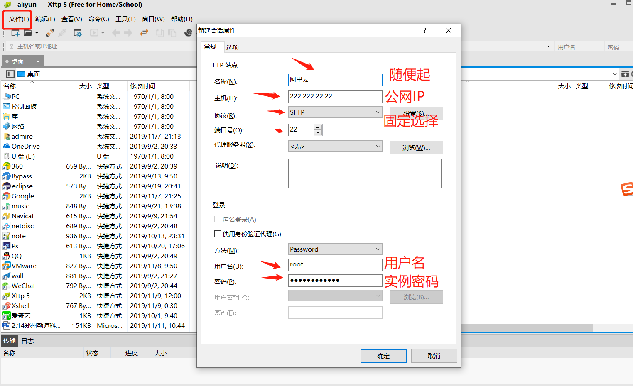Screen dimensions: 633x386
Task: Open the 查看(V) menu
Action: [72, 19]
